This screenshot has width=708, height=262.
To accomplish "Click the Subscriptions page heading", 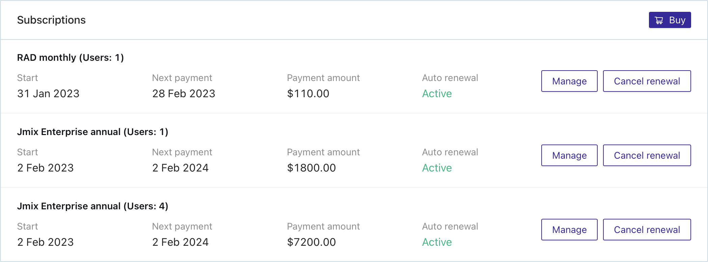I will [x=52, y=20].
